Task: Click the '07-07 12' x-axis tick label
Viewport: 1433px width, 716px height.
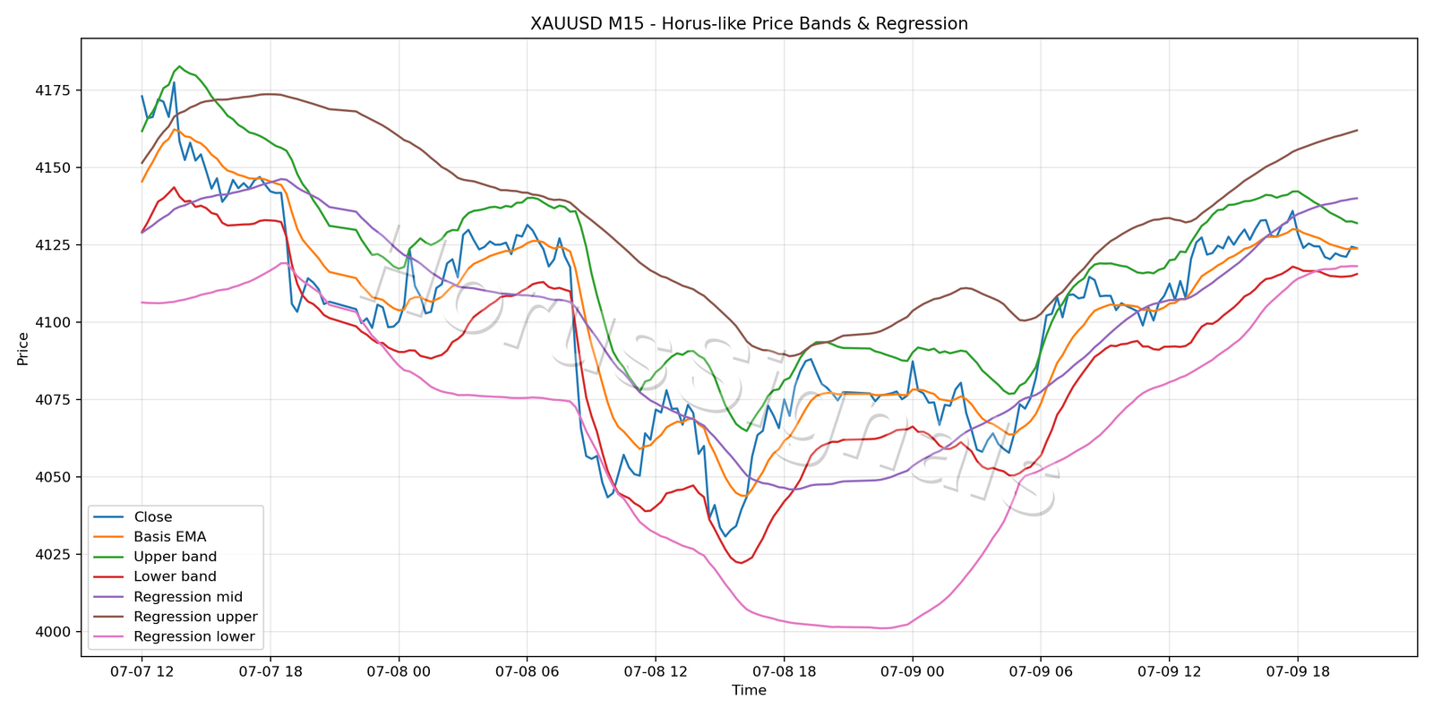Action: pos(142,671)
